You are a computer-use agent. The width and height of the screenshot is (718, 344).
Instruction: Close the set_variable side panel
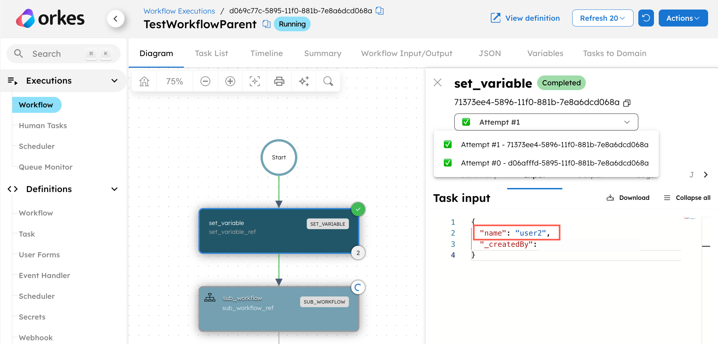coord(438,83)
